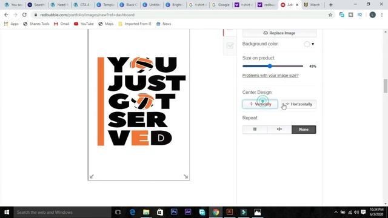Open the Windows Start menu
The image size is (388, 218).
(x=7, y=212)
